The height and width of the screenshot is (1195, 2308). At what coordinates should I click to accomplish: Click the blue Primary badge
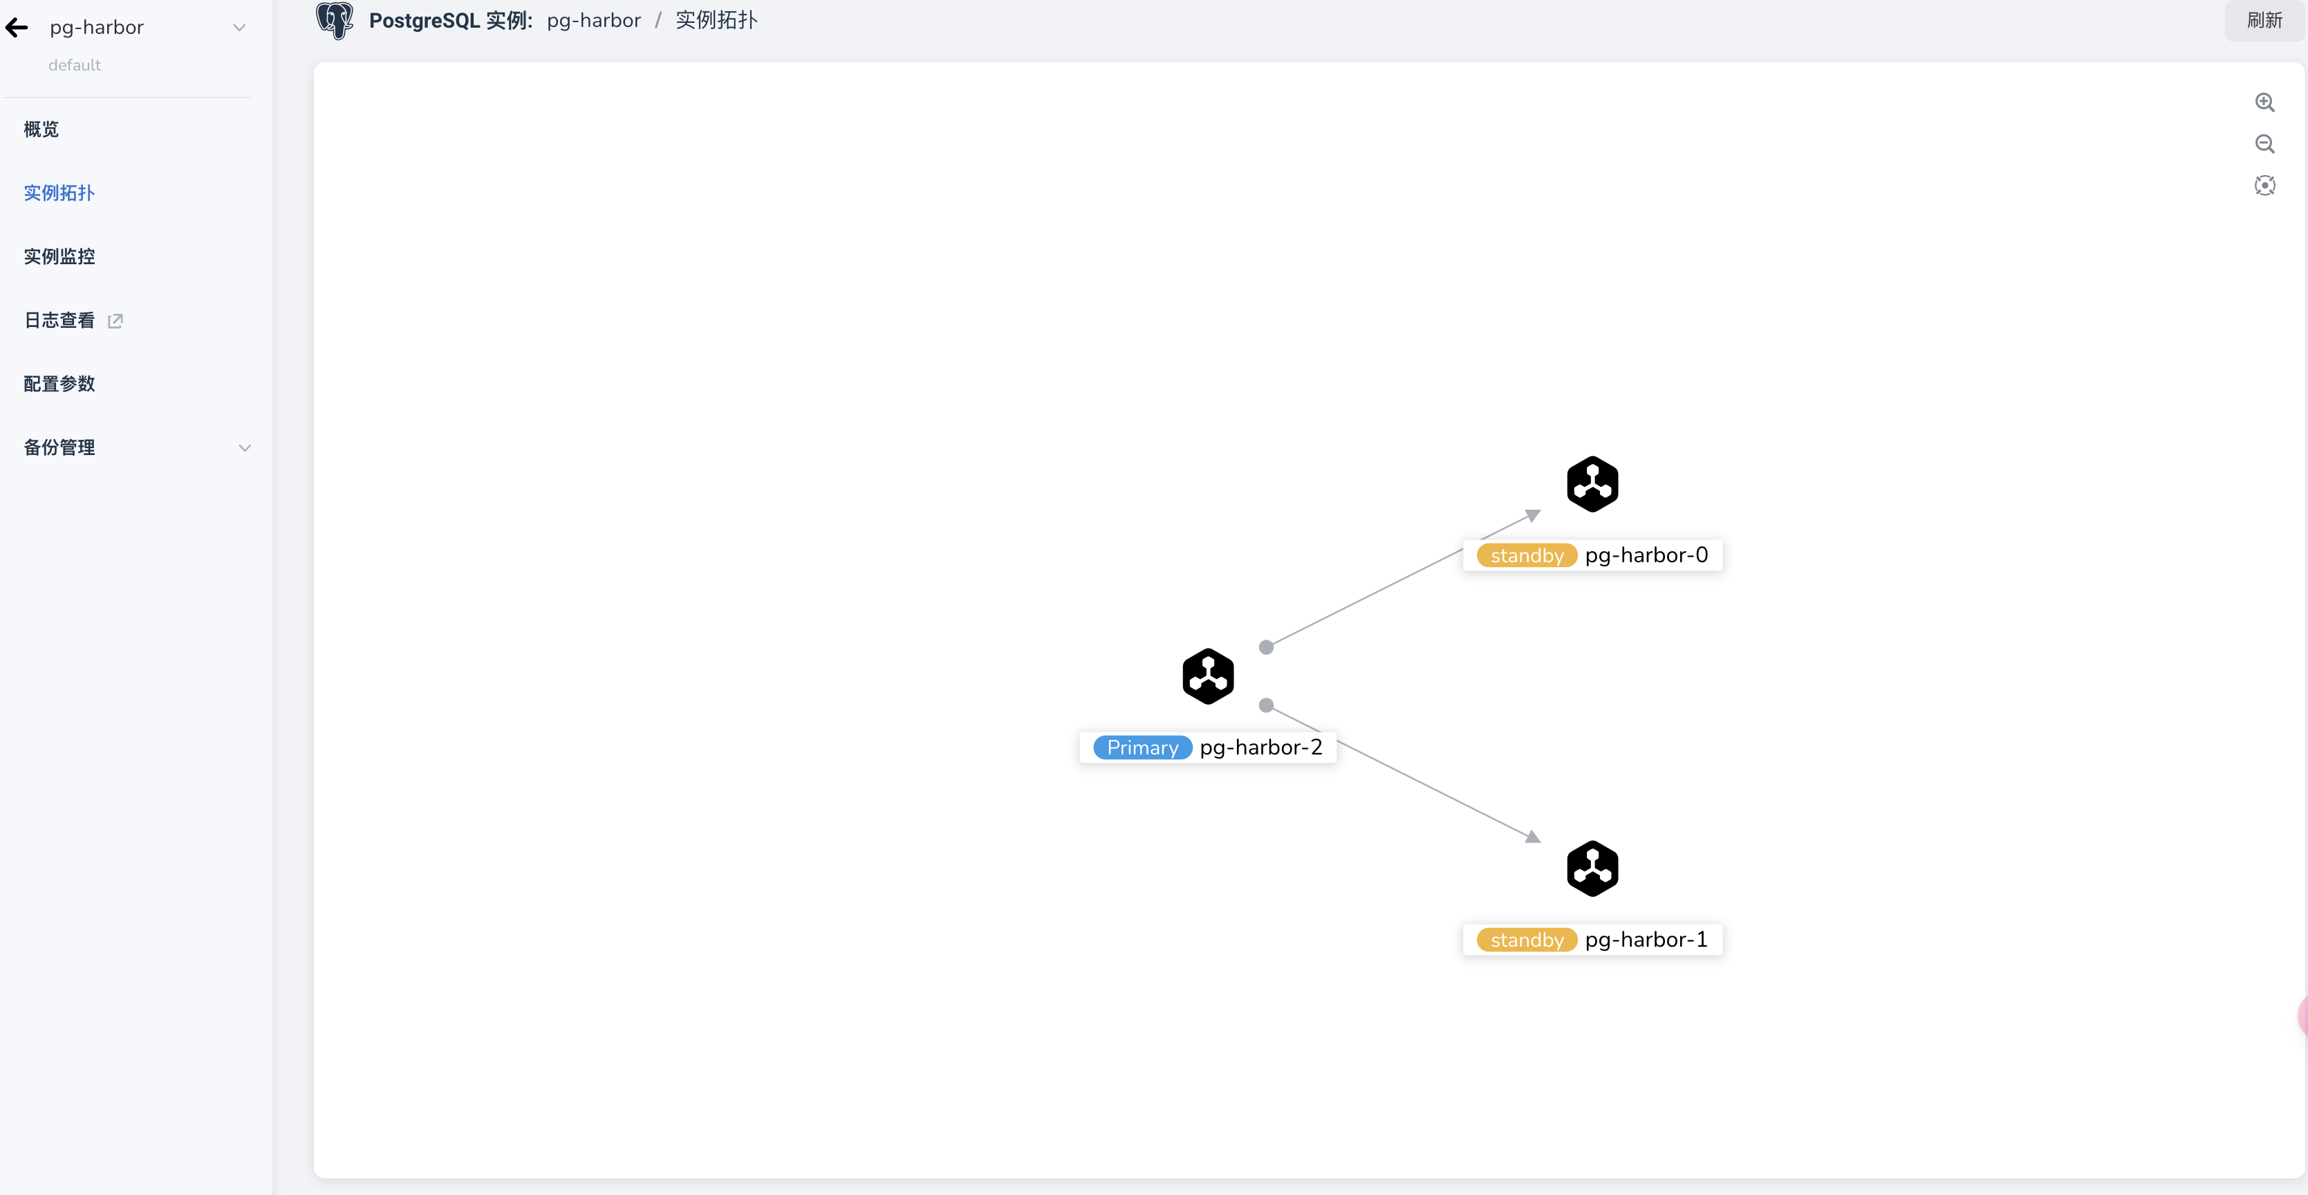tap(1142, 747)
